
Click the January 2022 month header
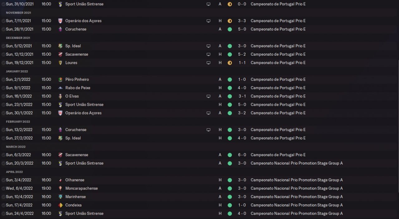[x=17, y=71]
